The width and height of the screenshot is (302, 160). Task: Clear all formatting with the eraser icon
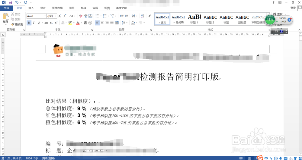[x=81, y=16]
